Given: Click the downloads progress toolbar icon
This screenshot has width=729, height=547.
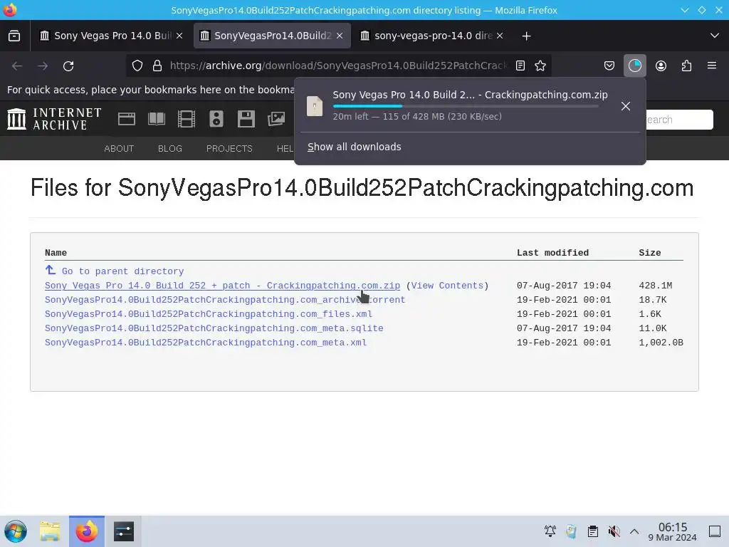Looking at the screenshot, I should tap(634, 66).
